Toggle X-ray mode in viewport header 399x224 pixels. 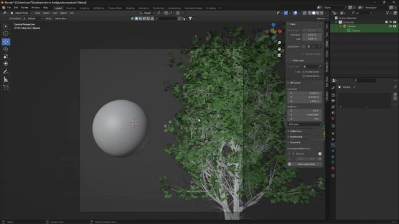coord(304,12)
